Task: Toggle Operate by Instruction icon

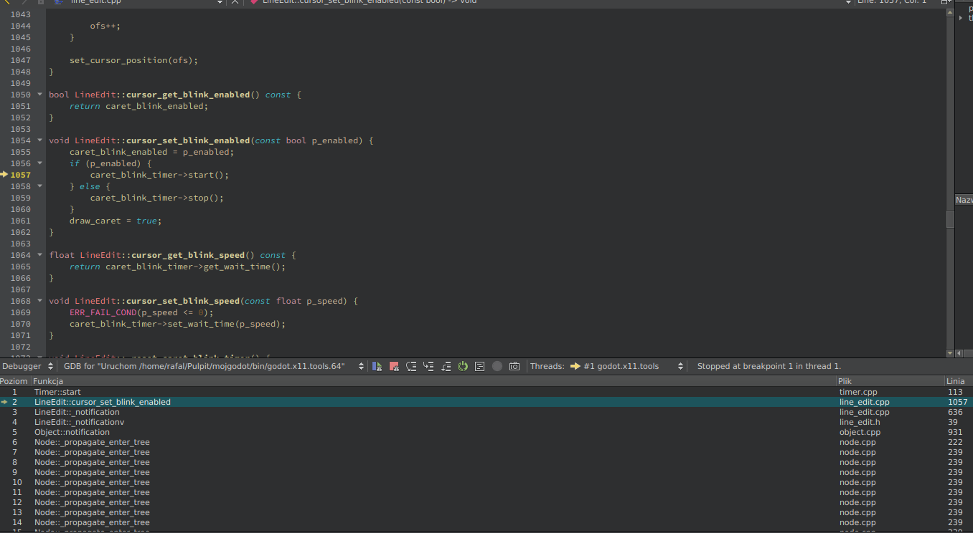Action: [x=480, y=366]
